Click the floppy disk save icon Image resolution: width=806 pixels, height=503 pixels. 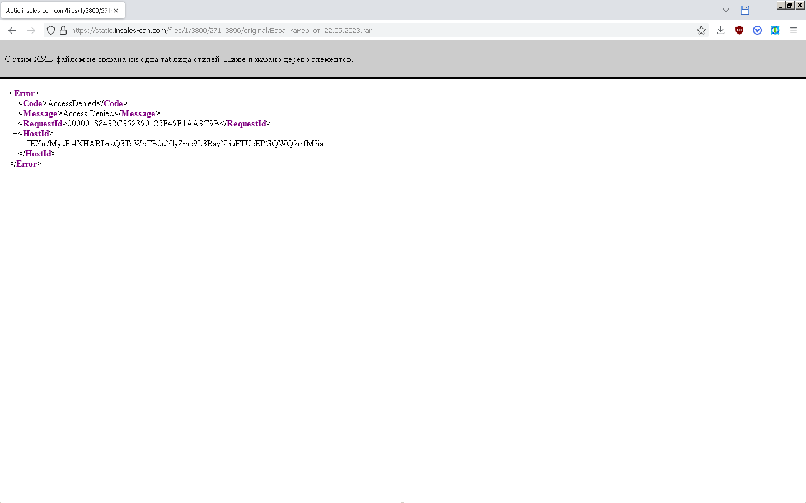[745, 10]
